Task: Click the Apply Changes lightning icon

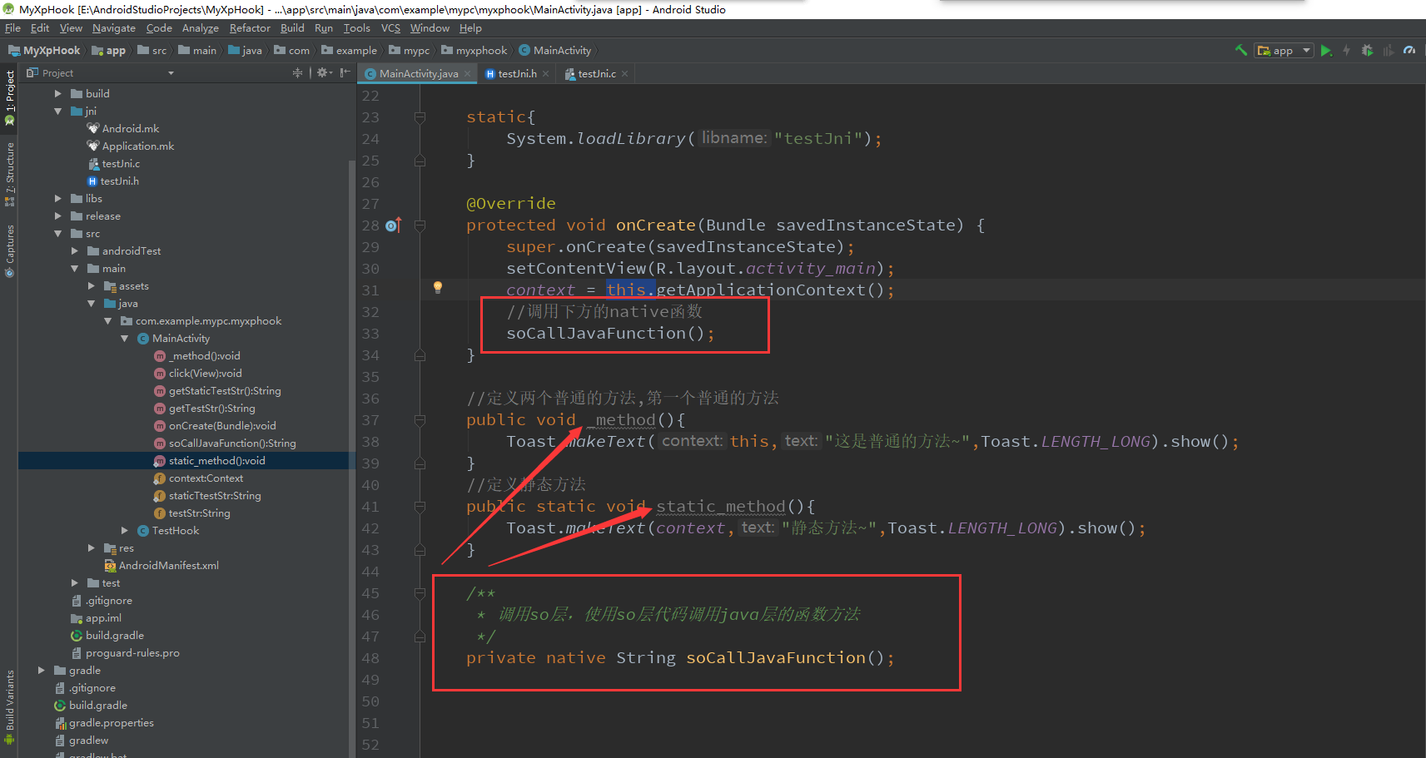Action: pyautogui.click(x=1346, y=51)
